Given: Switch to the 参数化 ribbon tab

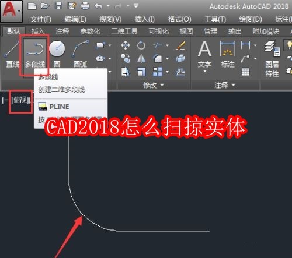Looking at the screenshot, I should click(90, 31).
